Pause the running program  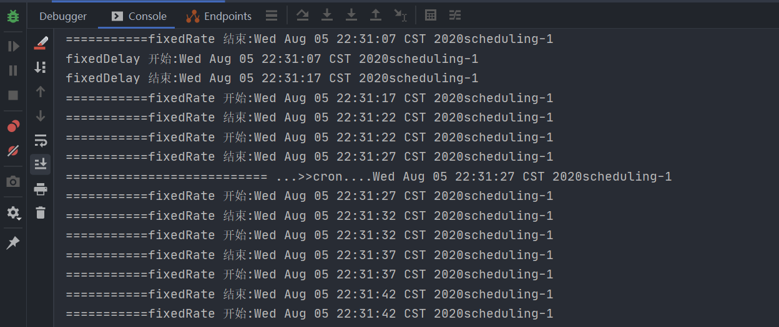coord(13,70)
